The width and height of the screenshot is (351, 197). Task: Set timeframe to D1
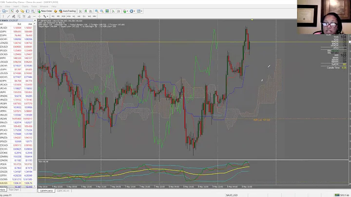84,17
